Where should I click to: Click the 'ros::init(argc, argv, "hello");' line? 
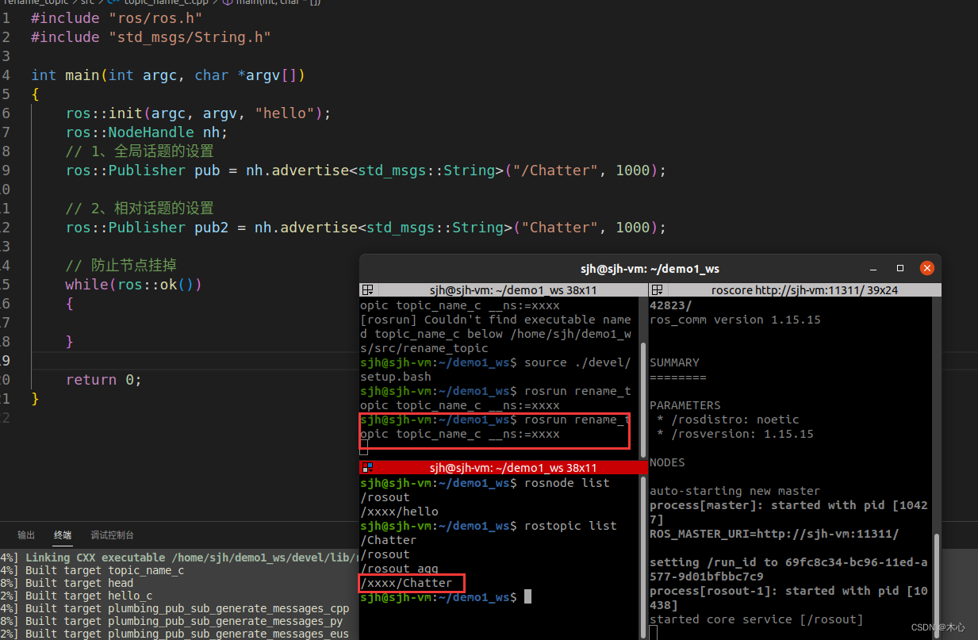coord(198,113)
